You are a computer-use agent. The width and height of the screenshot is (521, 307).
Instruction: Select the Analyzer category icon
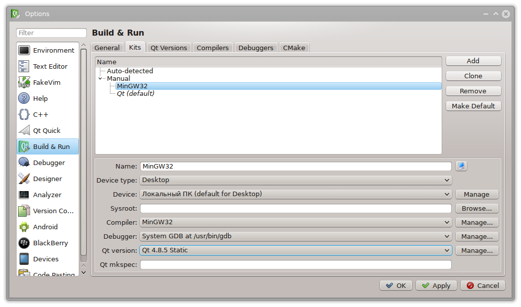24,195
